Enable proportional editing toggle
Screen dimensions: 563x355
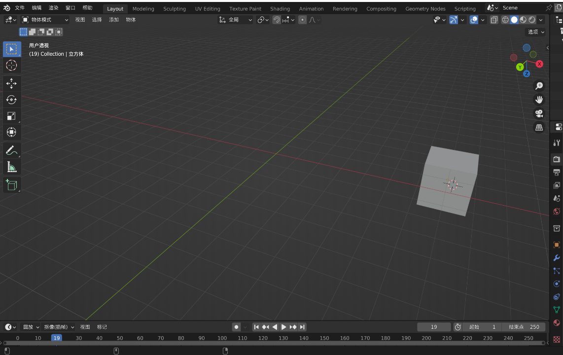(x=302, y=20)
